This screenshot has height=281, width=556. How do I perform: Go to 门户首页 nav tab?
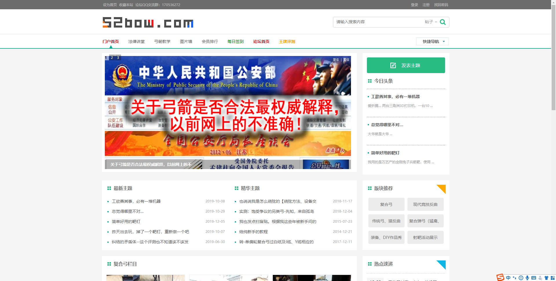[x=111, y=41]
